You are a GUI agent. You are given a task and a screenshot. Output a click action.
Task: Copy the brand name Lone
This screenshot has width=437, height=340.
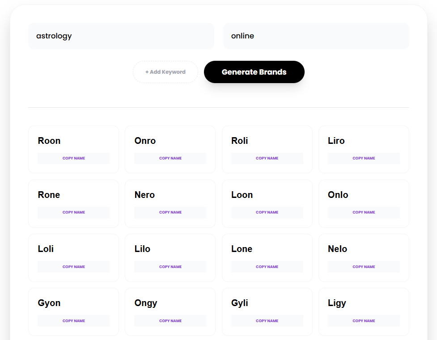point(267,266)
